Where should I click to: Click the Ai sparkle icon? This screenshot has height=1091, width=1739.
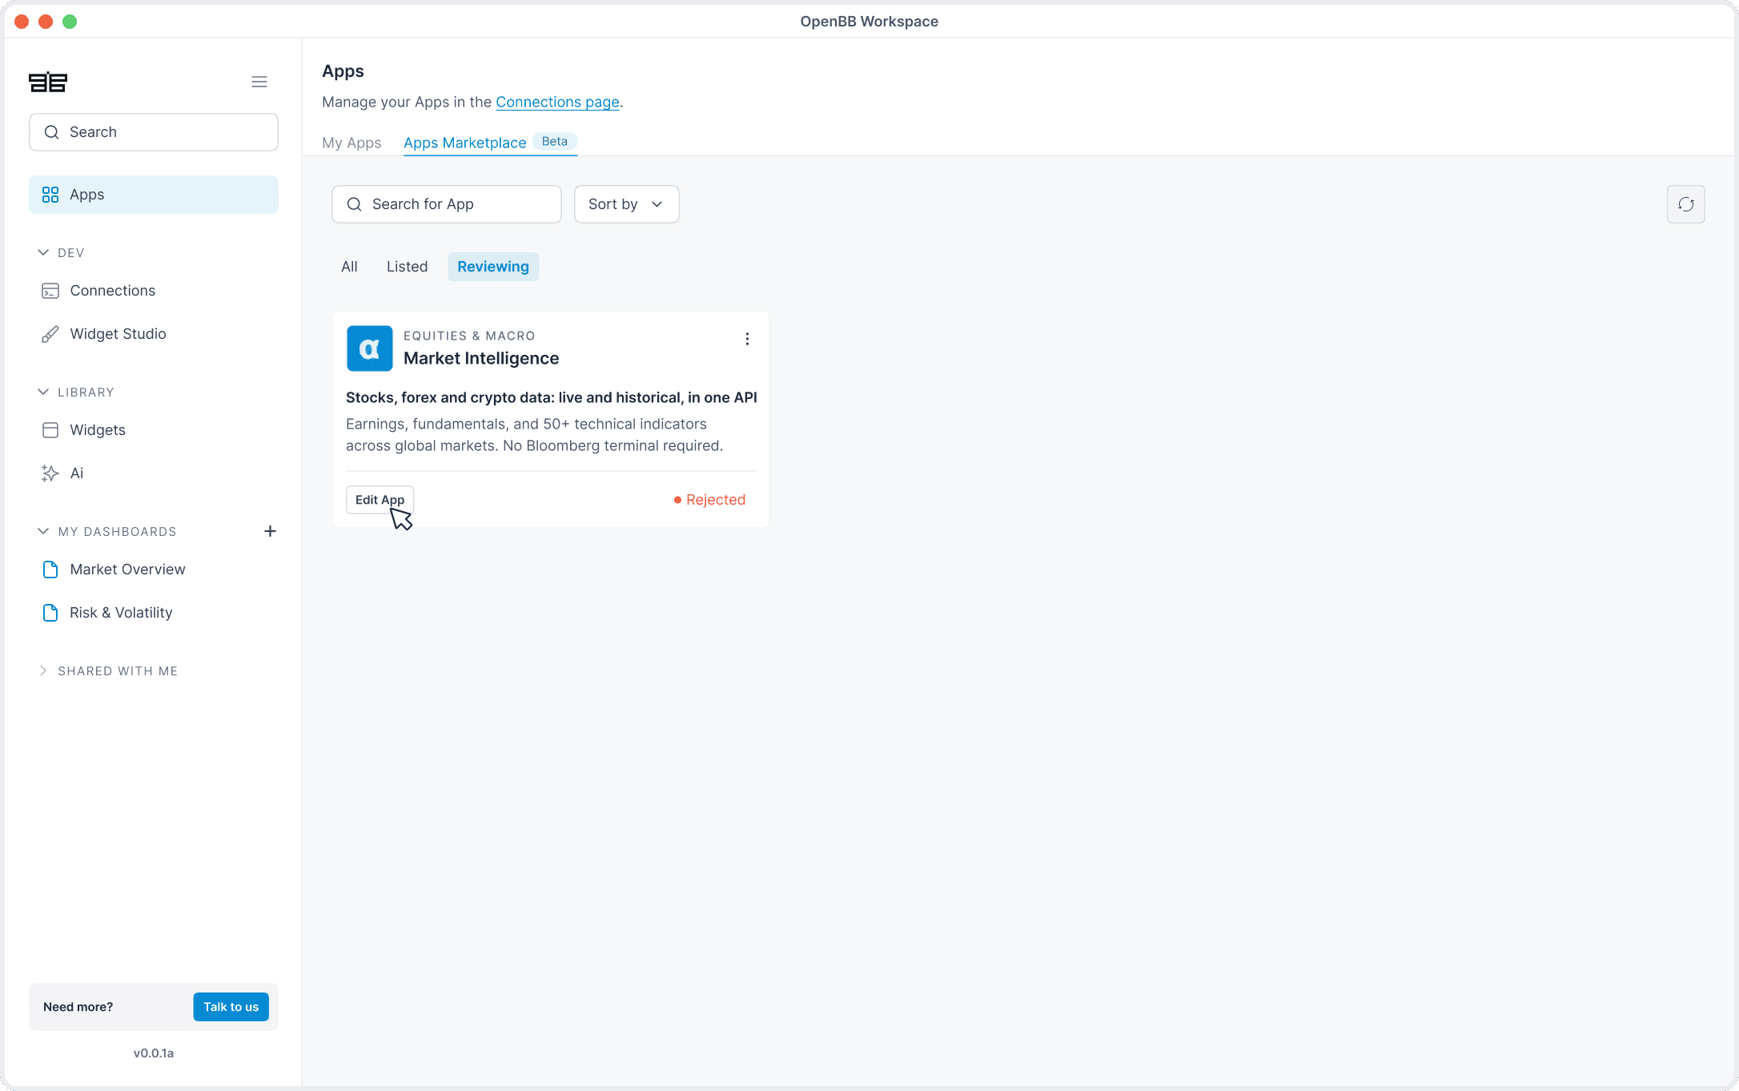tap(50, 473)
